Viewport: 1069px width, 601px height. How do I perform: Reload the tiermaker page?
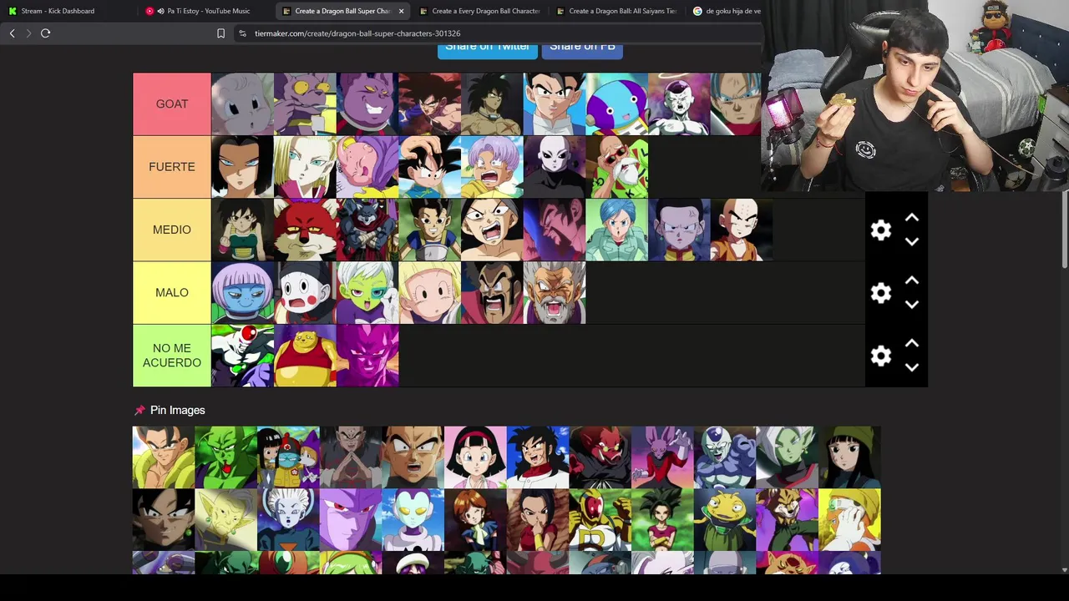tap(46, 33)
